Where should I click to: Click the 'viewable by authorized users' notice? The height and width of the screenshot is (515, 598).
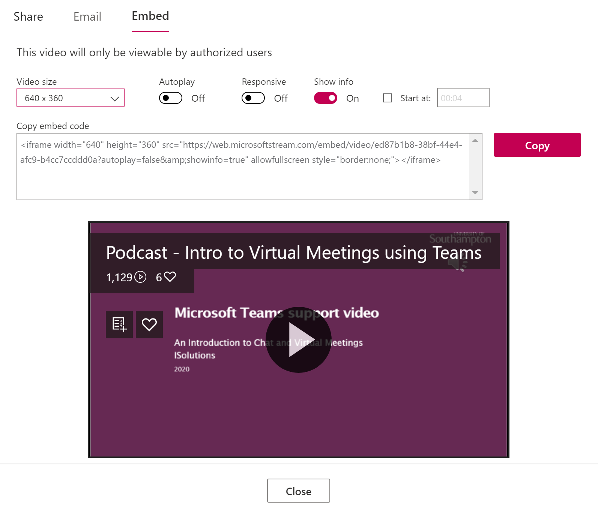pos(144,53)
